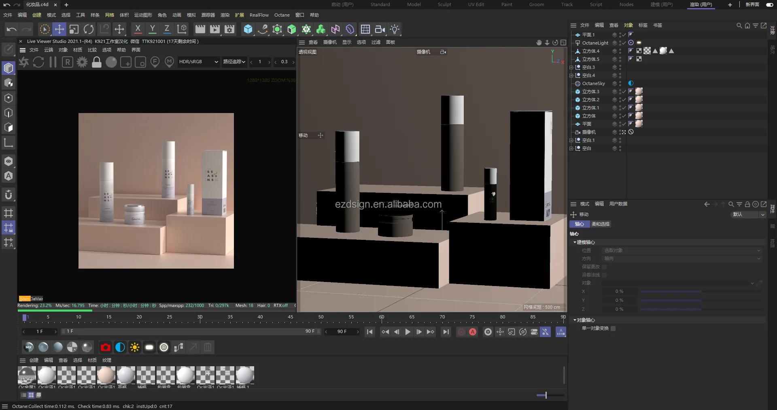777x410 pixels.
Task: Open path tracing kernel dropdown
Action: (234, 62)
